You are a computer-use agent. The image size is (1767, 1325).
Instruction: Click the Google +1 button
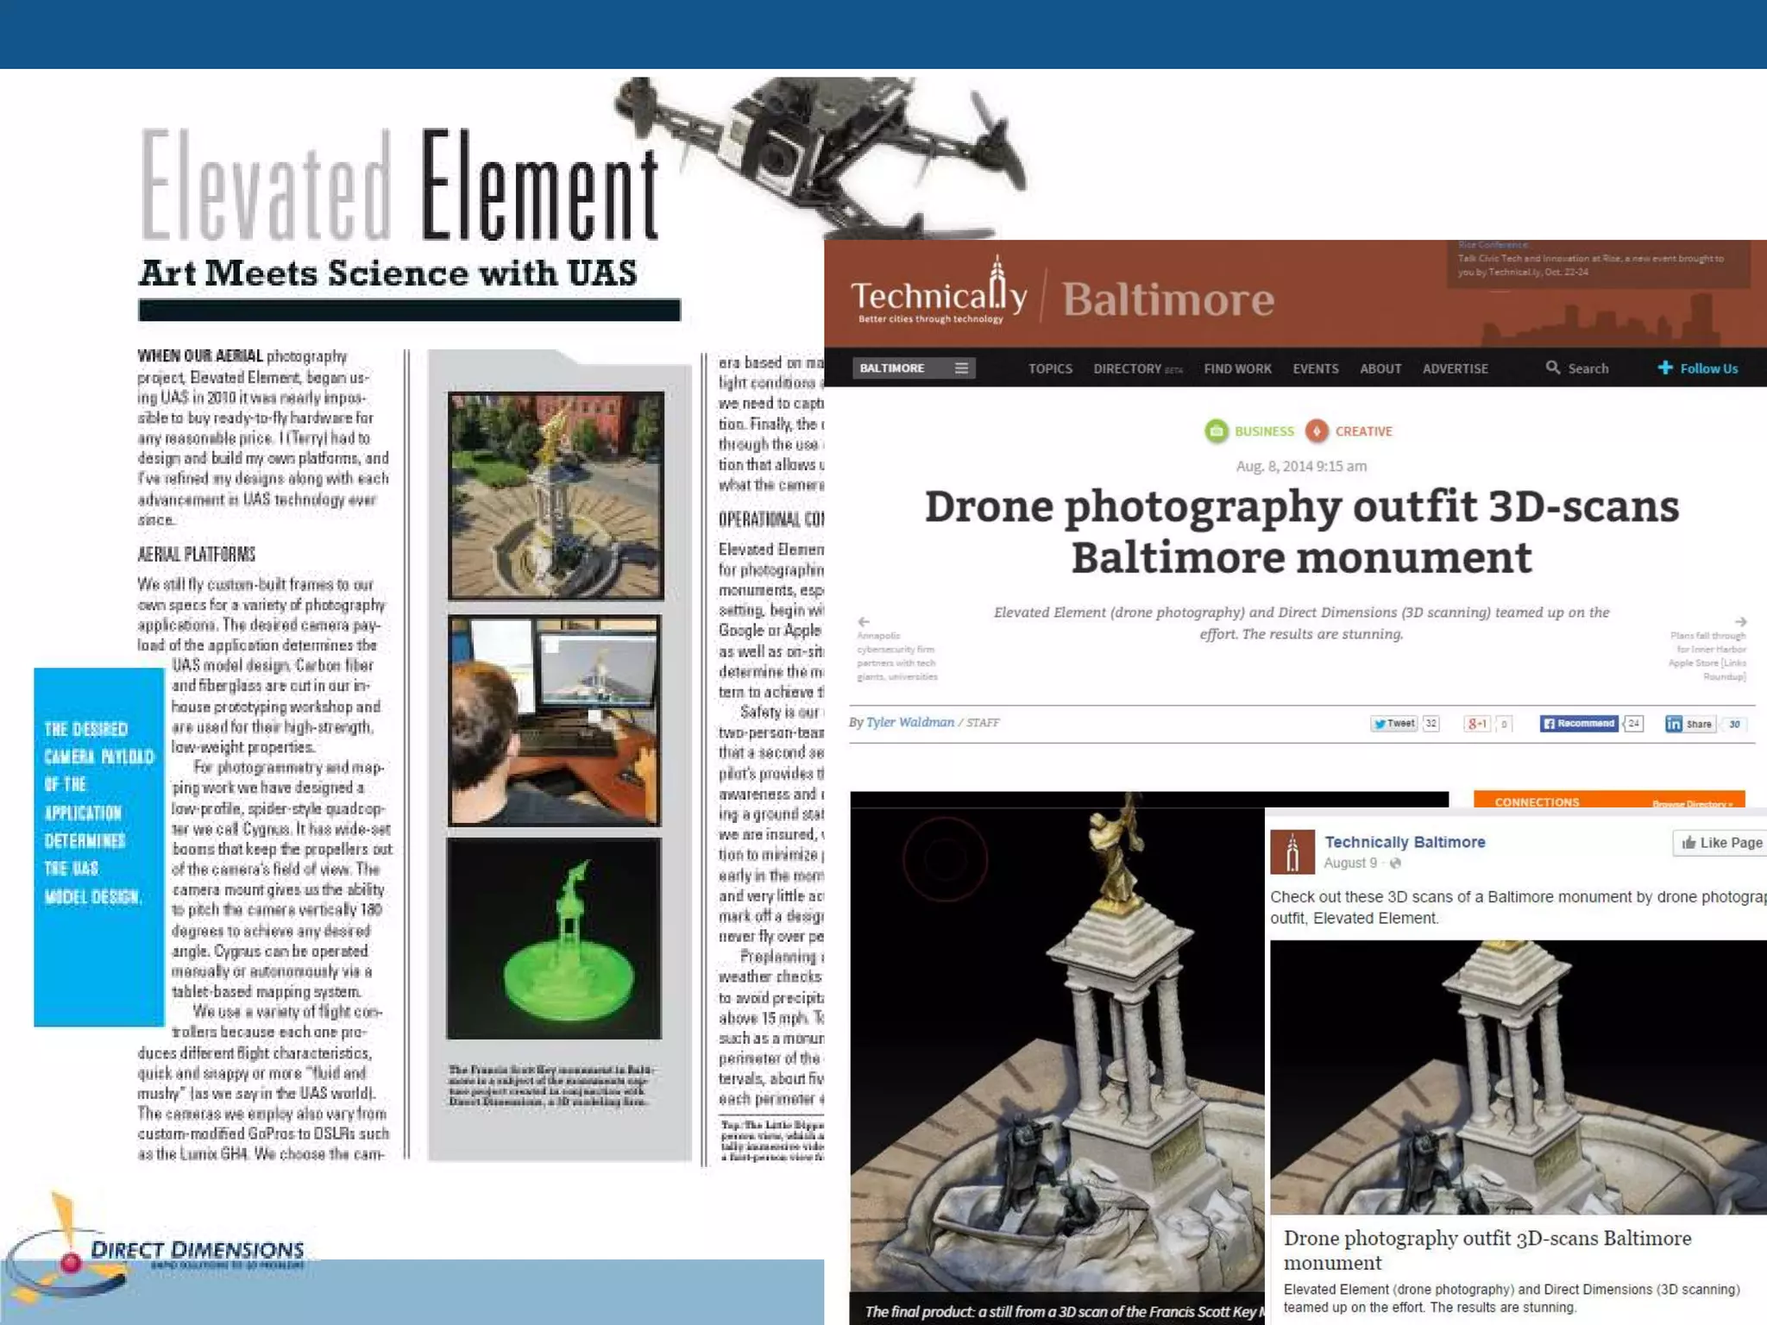point(1477,724)
